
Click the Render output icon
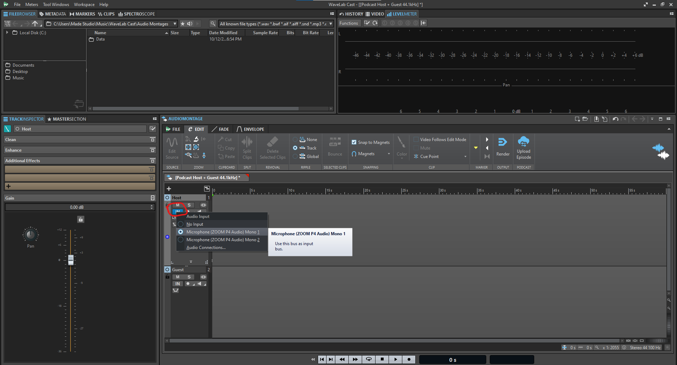point(503,142)
